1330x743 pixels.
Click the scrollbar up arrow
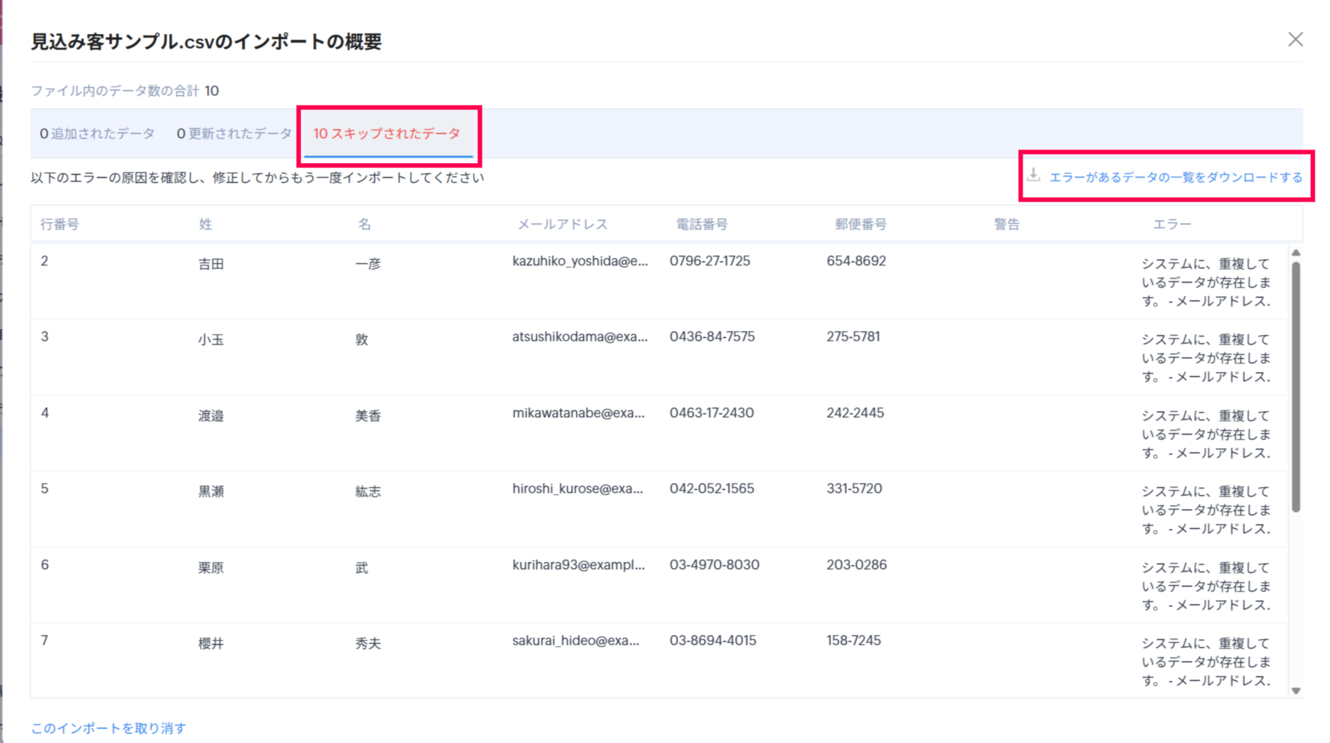tap(1295, 253)
